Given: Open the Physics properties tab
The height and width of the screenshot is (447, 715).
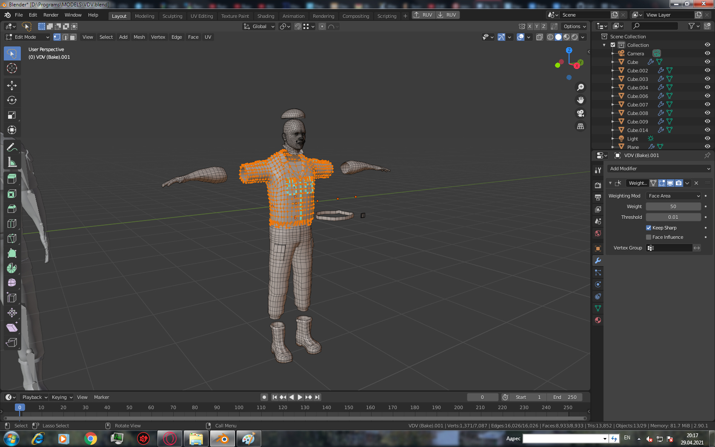Looking at the screenshot, I should [598, 284].
